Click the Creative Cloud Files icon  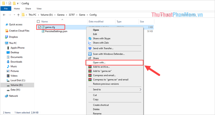(x=7, y=31)
